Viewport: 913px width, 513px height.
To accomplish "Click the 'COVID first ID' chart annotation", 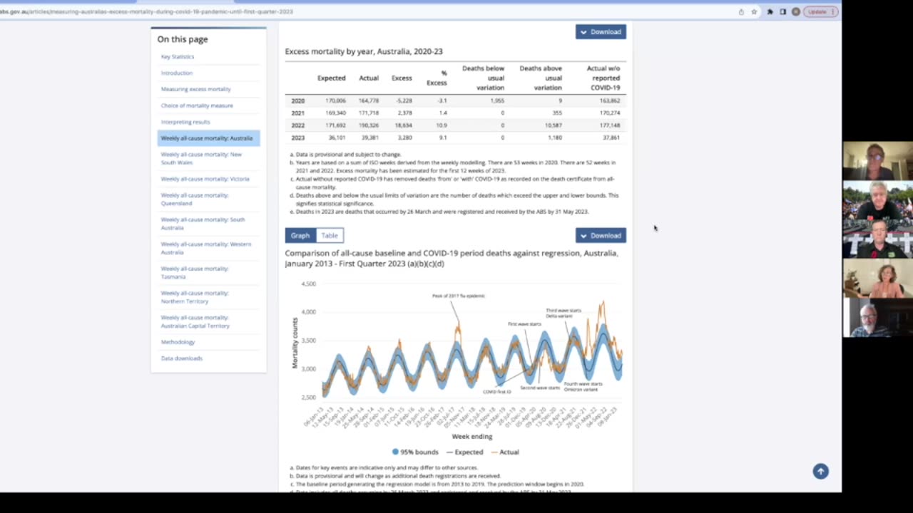I will 496,392.
